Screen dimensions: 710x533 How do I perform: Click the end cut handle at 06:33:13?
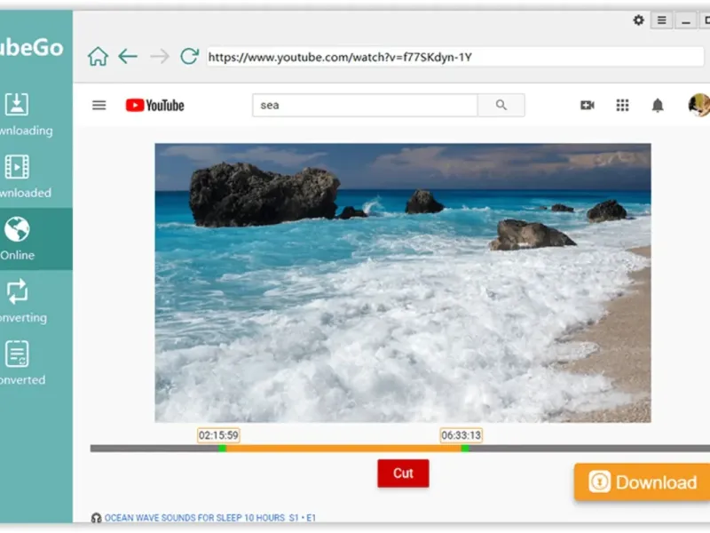465,449
